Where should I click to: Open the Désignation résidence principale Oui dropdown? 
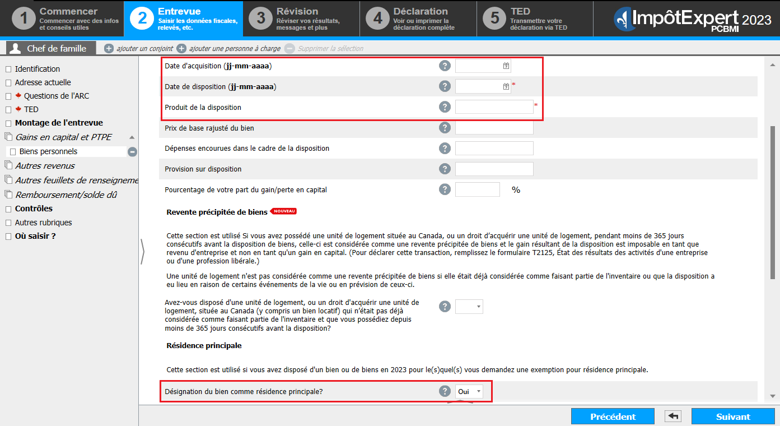pyautogui.click(x=469, y=391)
